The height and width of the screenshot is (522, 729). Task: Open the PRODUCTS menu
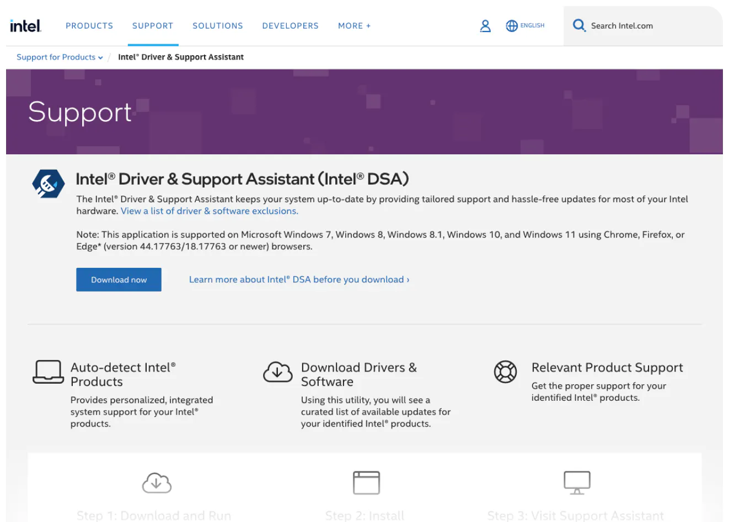click(89, 26)
